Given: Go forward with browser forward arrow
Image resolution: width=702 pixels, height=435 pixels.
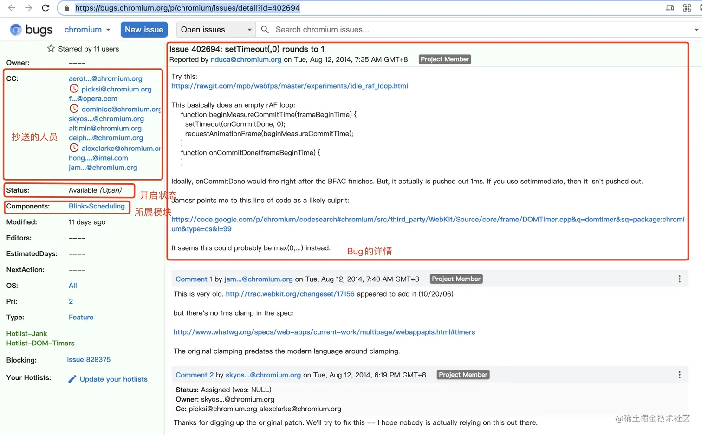Looking at the screenshot, I should pos(29,8).
